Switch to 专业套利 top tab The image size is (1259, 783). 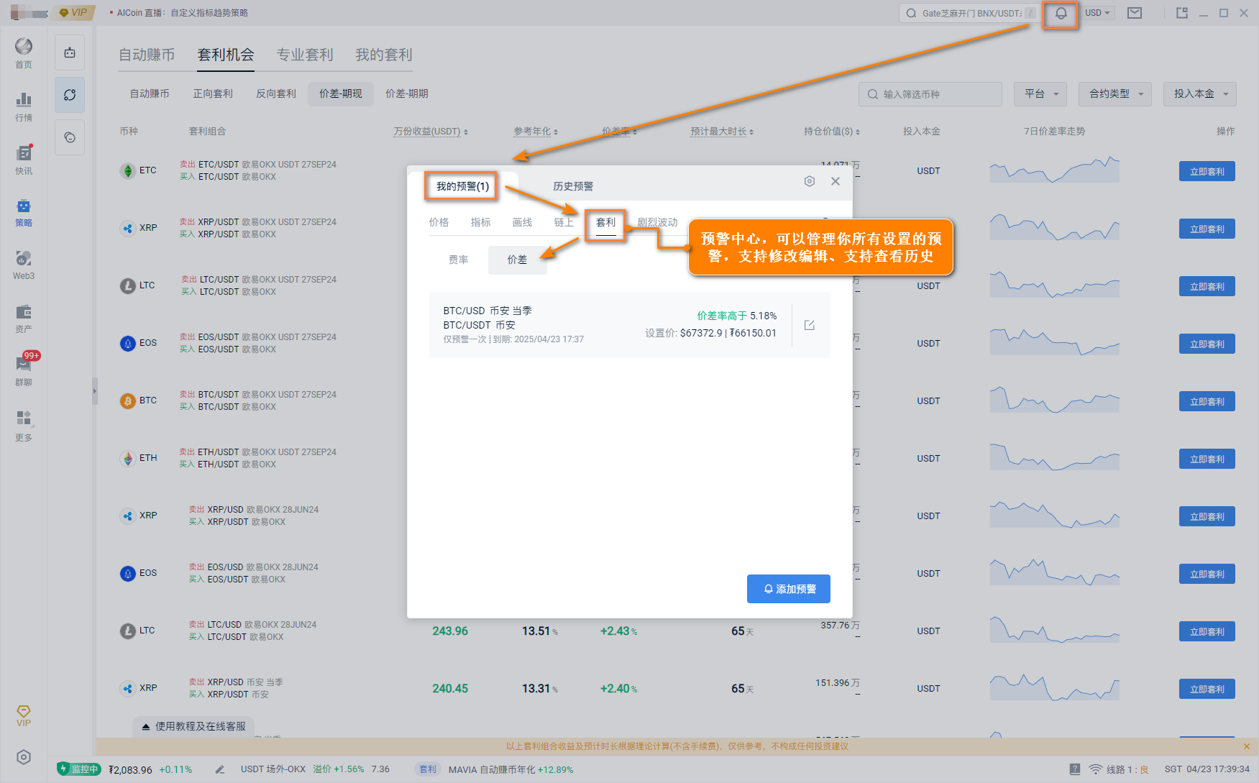[305, 55]
